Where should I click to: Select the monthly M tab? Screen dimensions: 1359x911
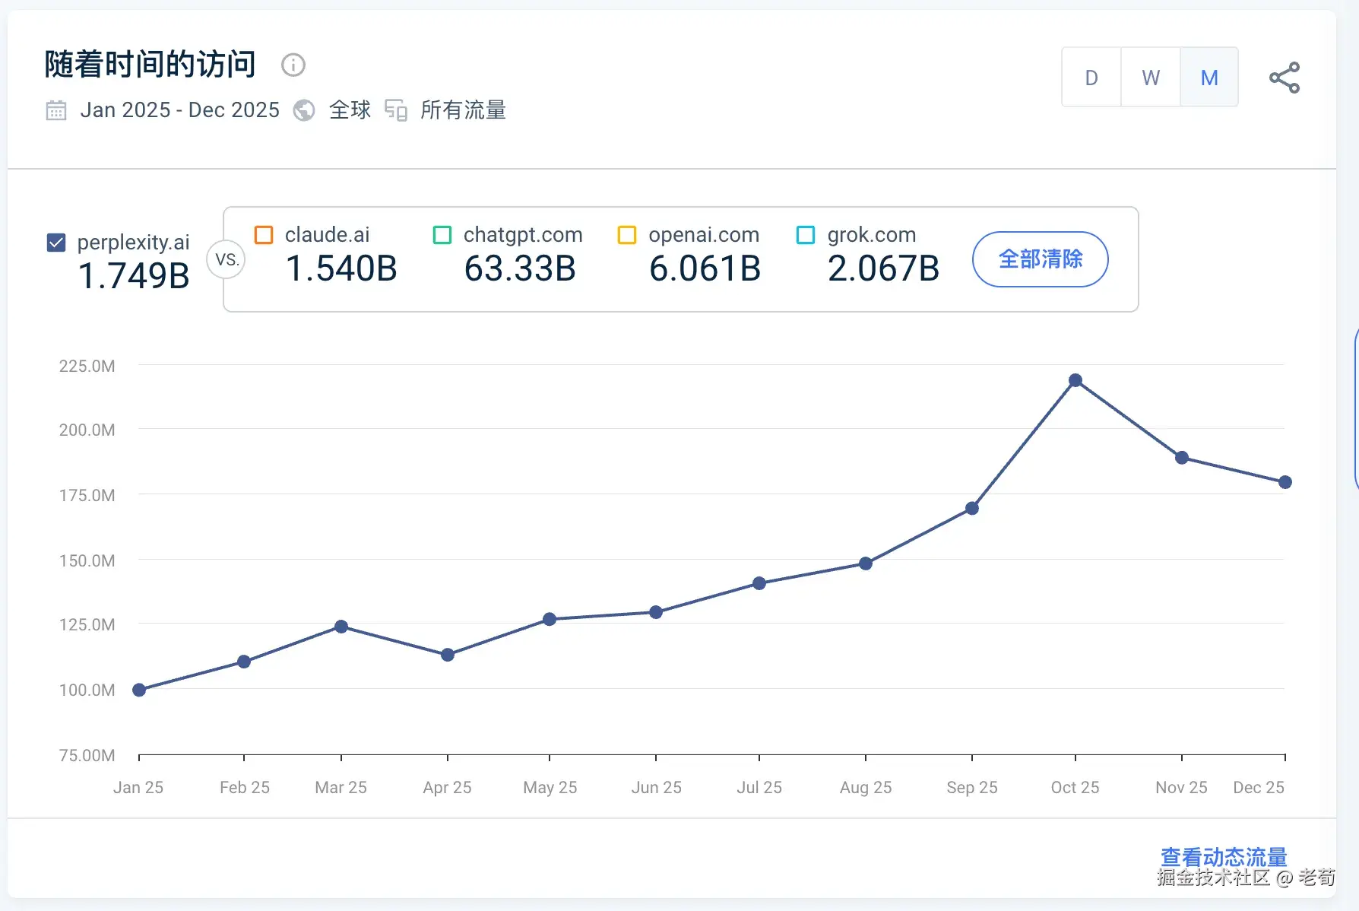(1209, 77)
